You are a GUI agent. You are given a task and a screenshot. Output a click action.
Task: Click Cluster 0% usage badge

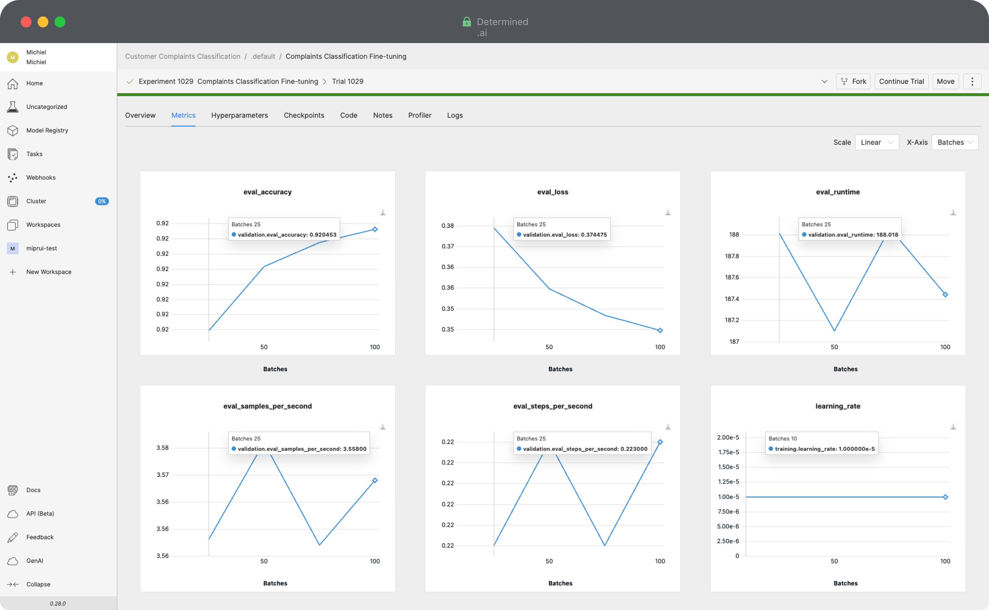tap(102, 201)
